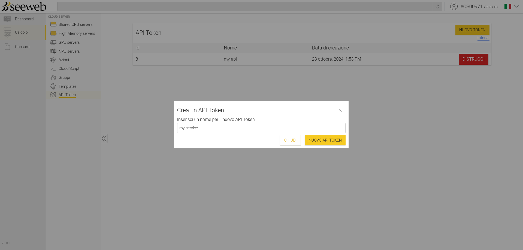Viewport: 523px width, 250px height.
Task: Click the Dashboard sidebar icon
Action: click(x=7, y=19)
